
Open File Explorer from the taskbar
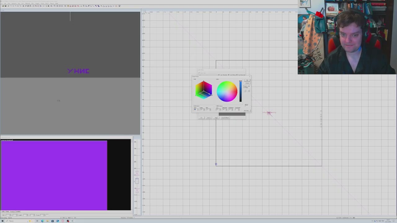[47, 221]
